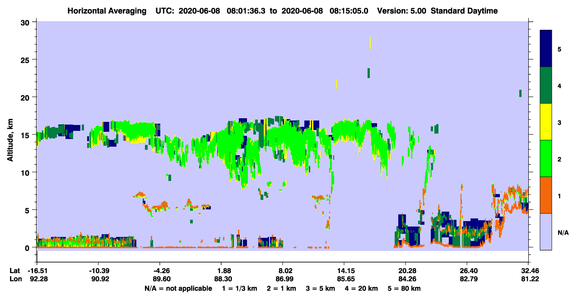Click the 'Horizontal Averaging' title text

point(106,11)
